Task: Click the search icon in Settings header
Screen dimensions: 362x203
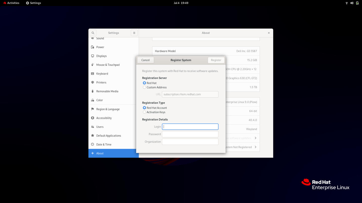Action: click(93, 33)
